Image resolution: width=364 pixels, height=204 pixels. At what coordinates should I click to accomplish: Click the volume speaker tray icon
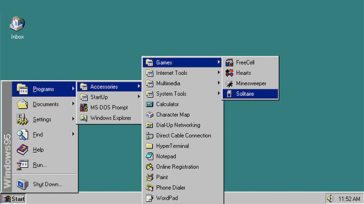tap(330, 199)
